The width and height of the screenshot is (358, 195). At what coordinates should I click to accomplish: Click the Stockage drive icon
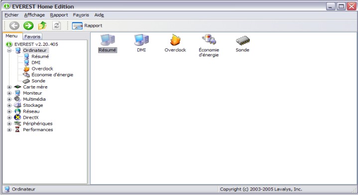[x=17, y=105]
